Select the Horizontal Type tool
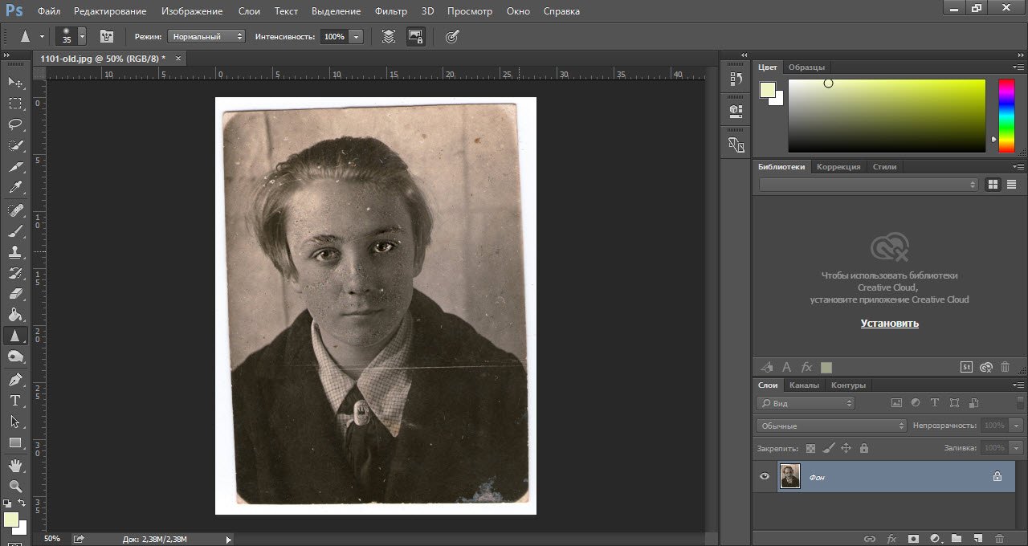This screenshot has height=546, width=1028. click(x=15, y=400)
